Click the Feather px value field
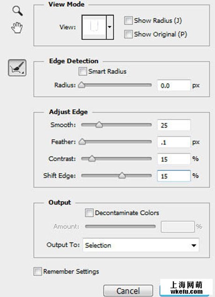 click(x=174, y=142)
